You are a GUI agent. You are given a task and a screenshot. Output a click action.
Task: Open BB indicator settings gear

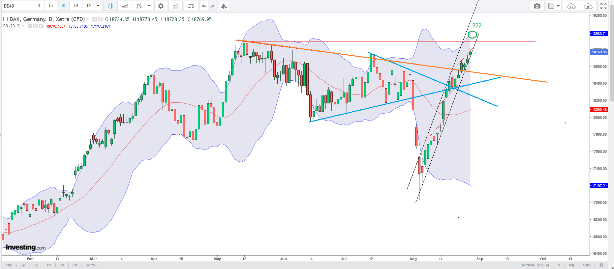36,26
